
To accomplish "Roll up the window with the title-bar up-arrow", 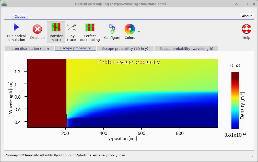I will [237, 4].
